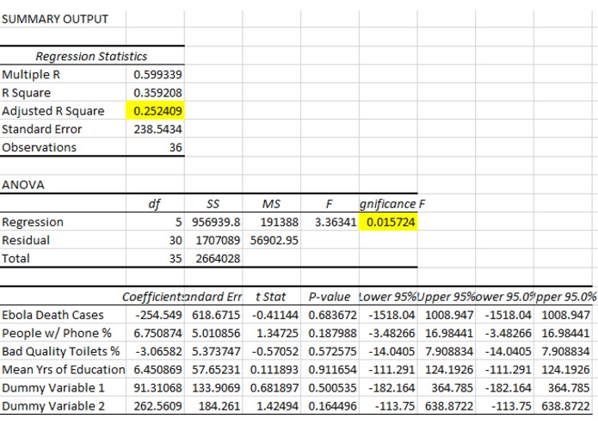Select highlighted Significance F value 0.015724

click(388, 222)
